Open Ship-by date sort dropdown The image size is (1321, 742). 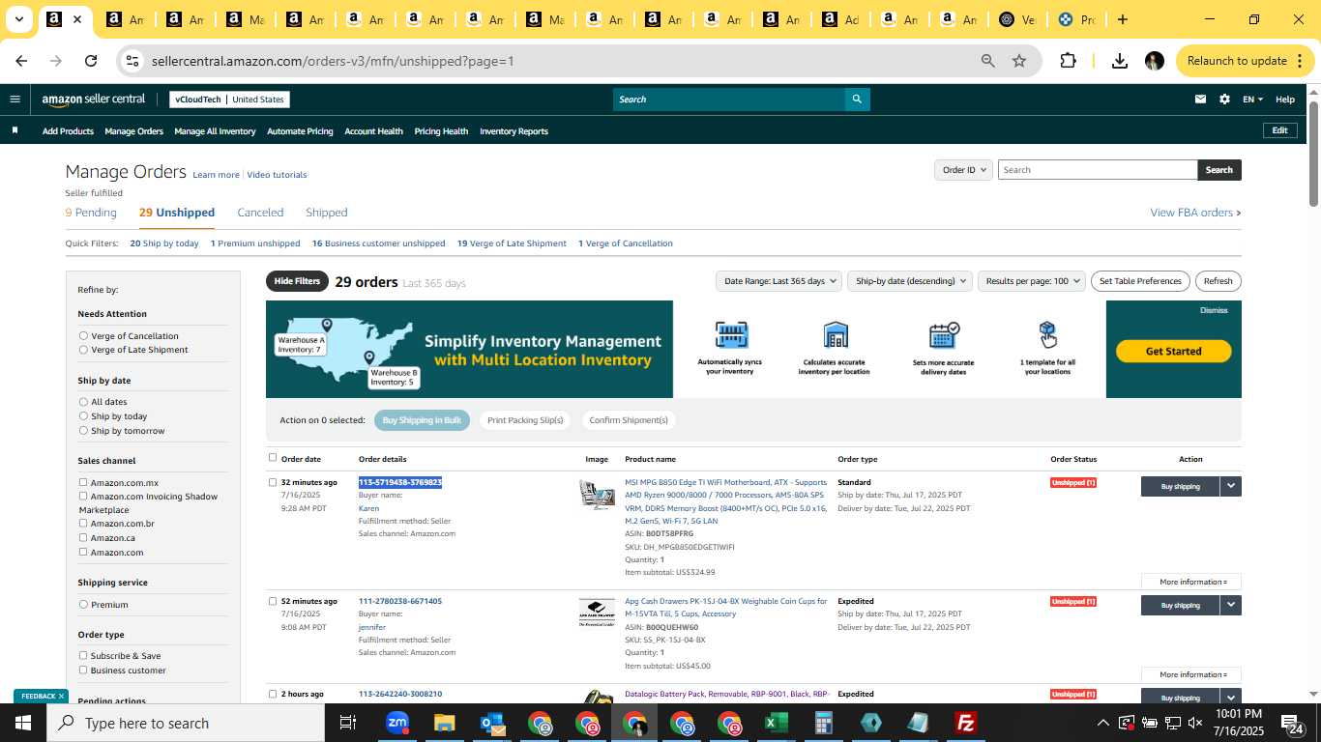[908, 281]
